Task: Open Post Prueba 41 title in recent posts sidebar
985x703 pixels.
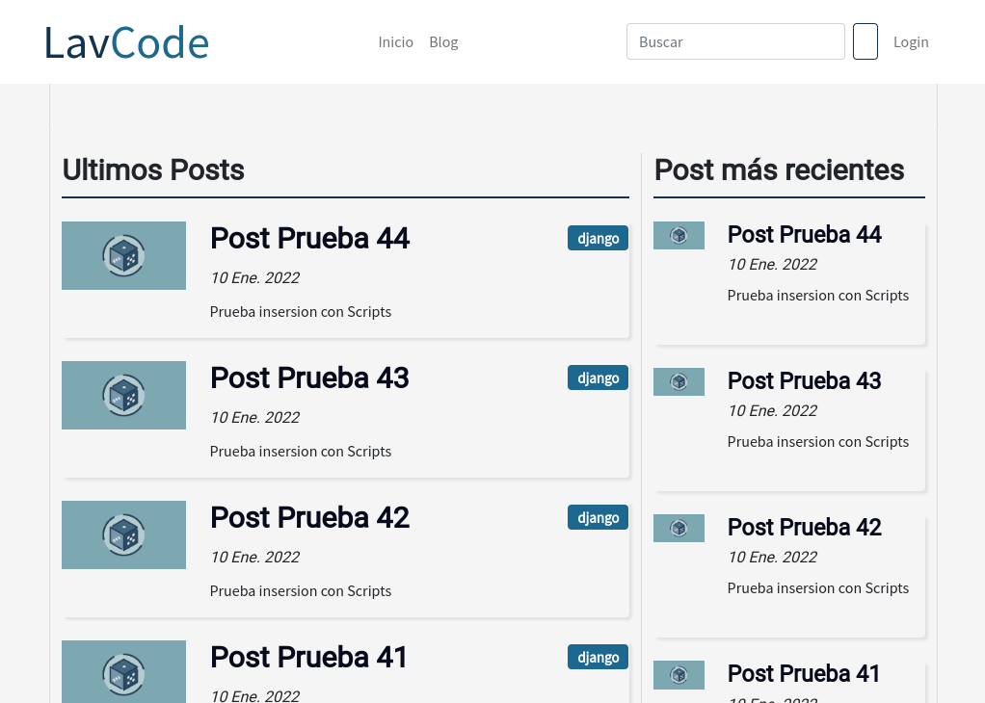Action: tap(804, 673)
